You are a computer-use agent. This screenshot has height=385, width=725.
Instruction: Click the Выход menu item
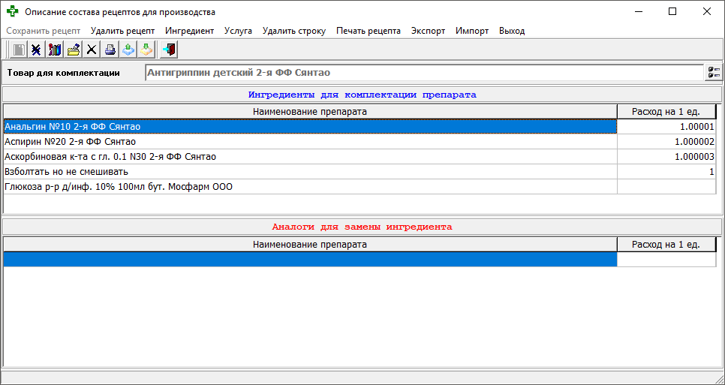click(512, 31)
